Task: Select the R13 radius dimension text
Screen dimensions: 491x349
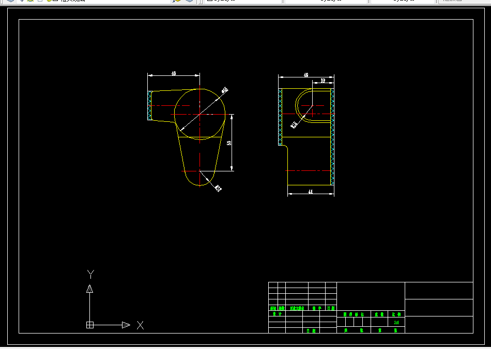Action: [x=218, y=188]
